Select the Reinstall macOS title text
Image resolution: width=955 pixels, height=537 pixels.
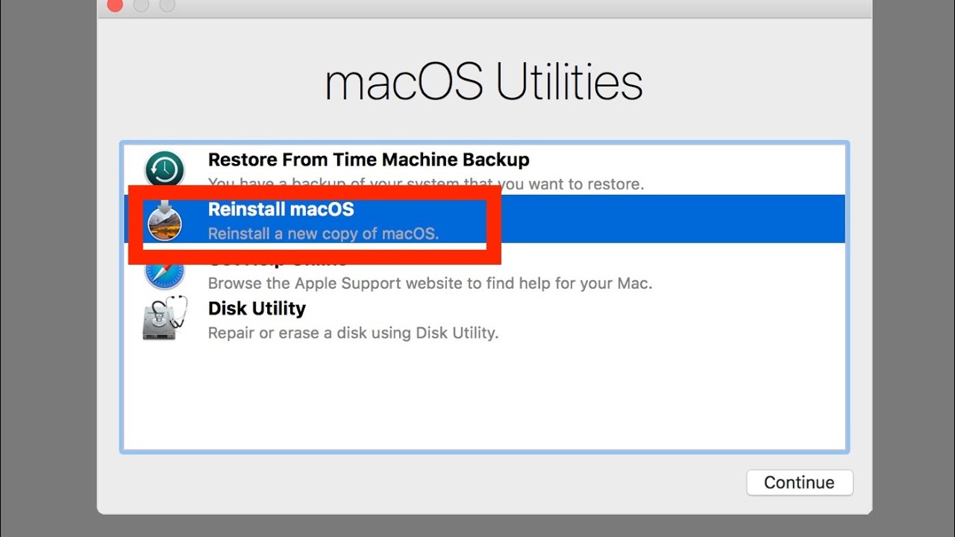point(281,210)
